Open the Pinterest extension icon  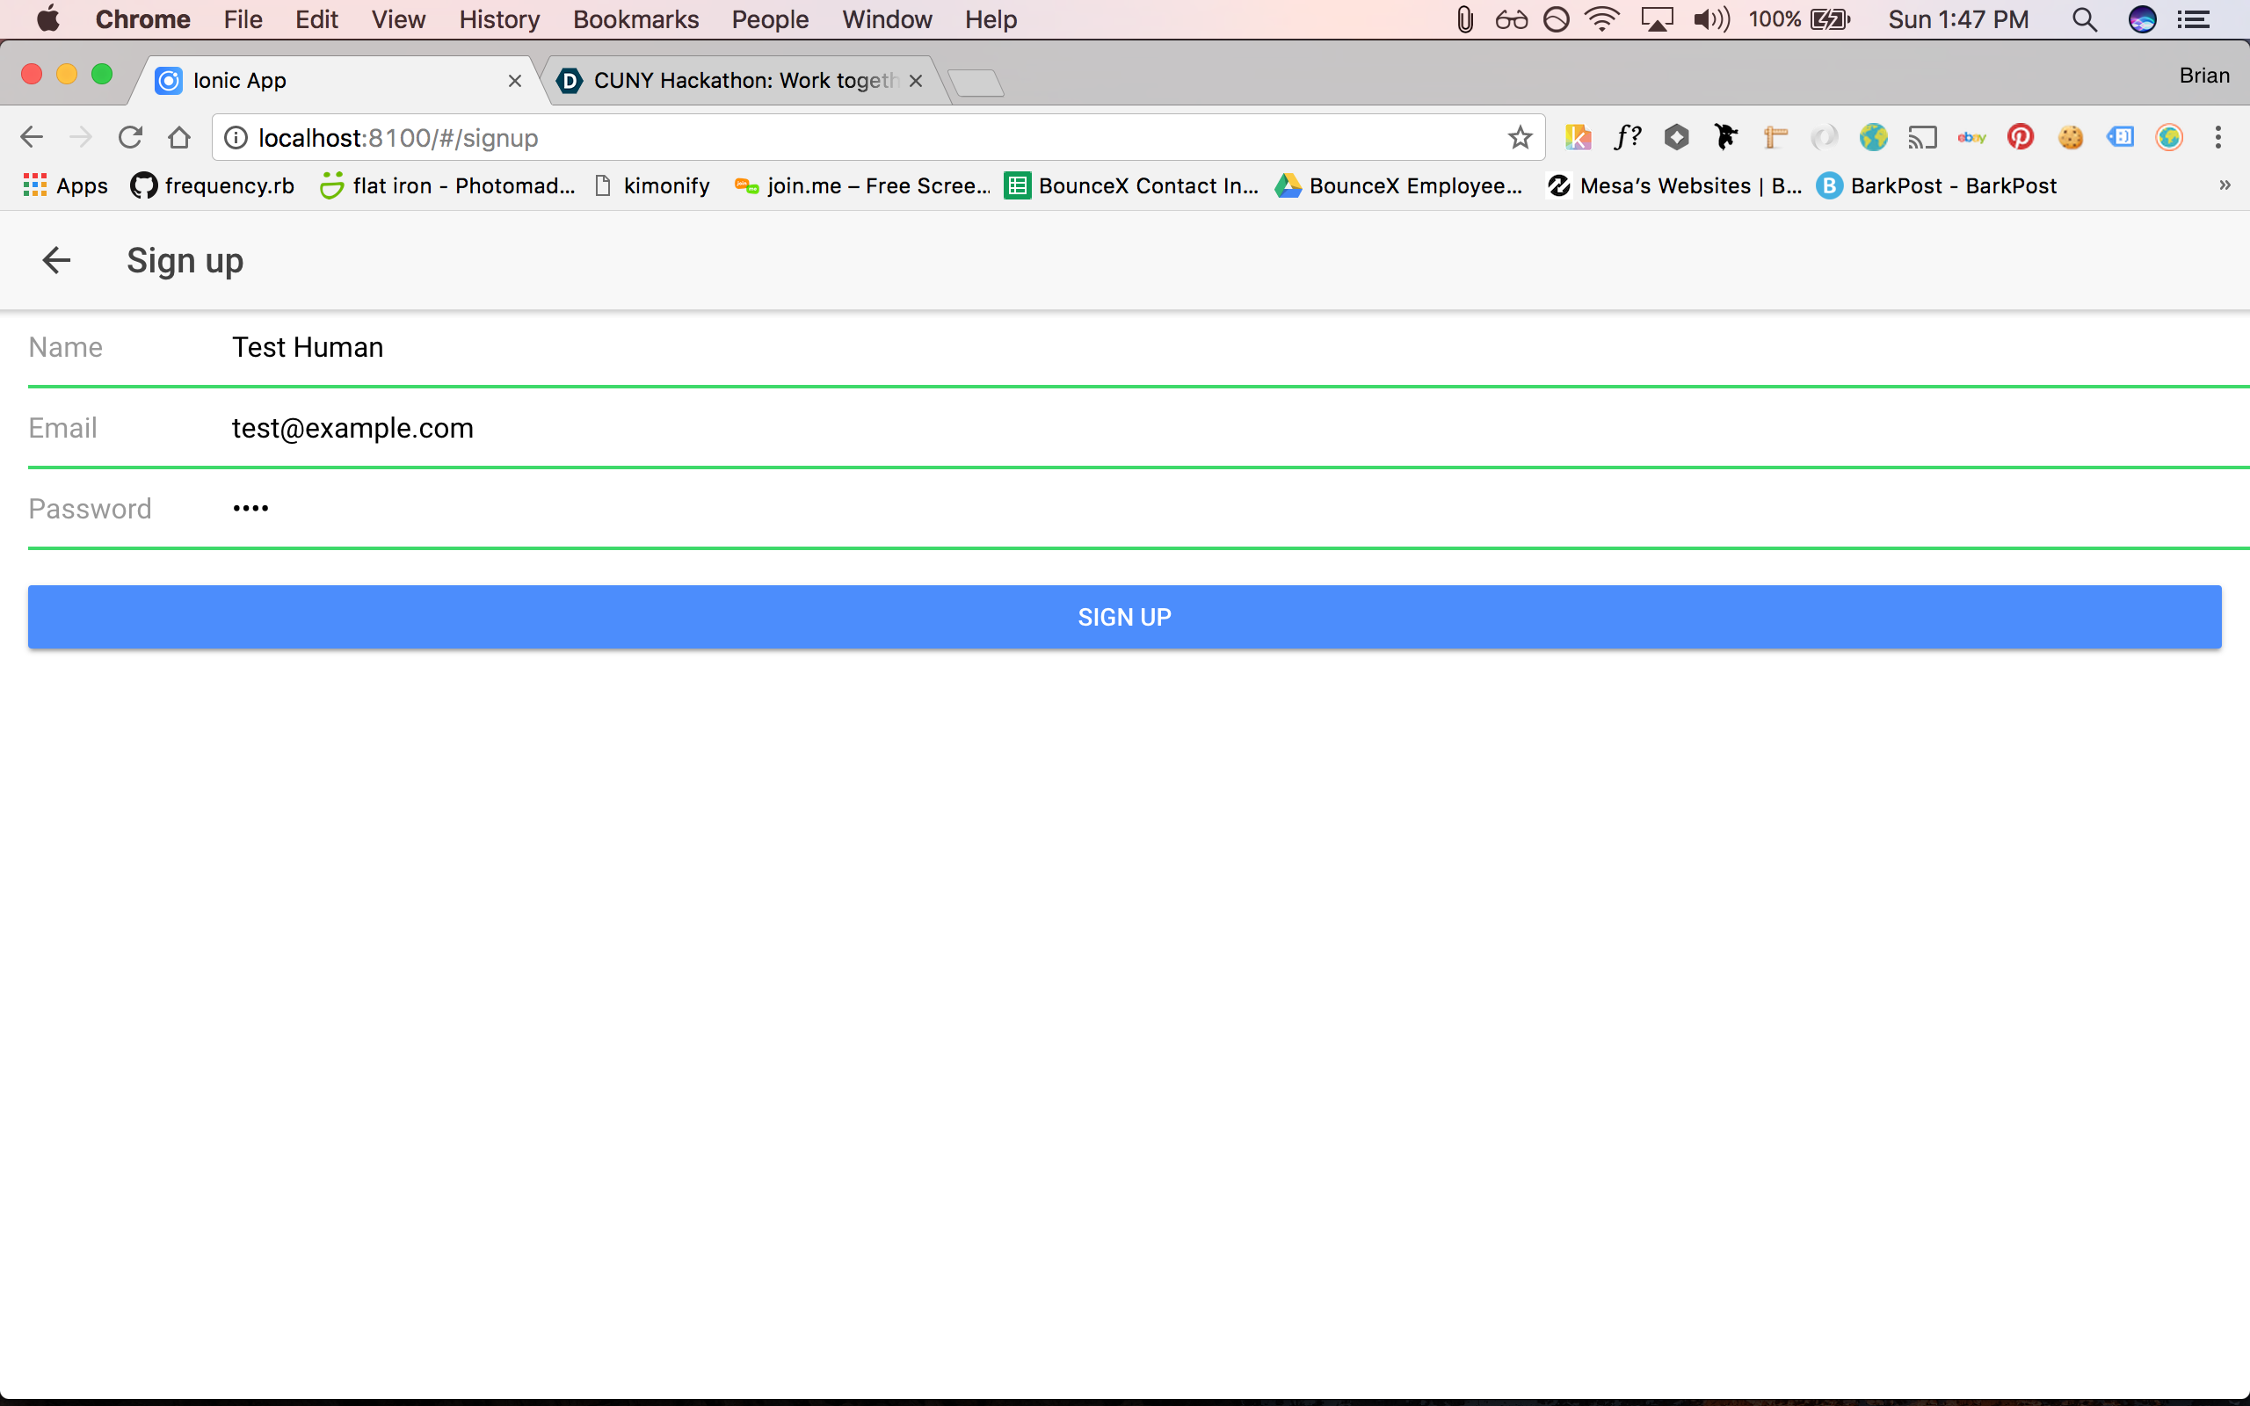tap(2020, 138)
